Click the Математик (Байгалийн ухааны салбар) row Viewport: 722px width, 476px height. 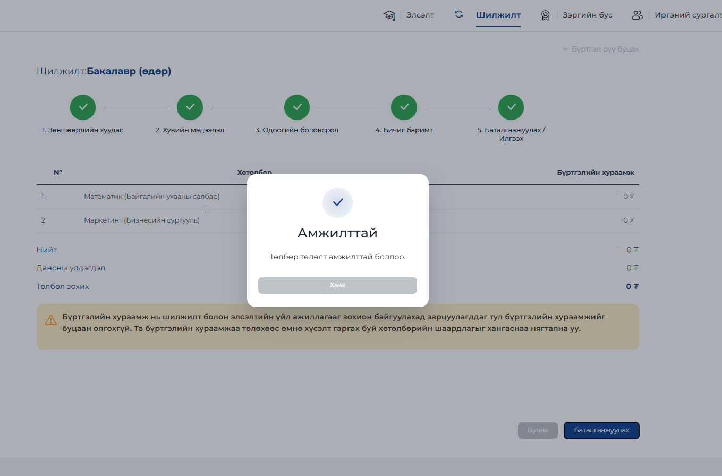click(x=338, y=197)
